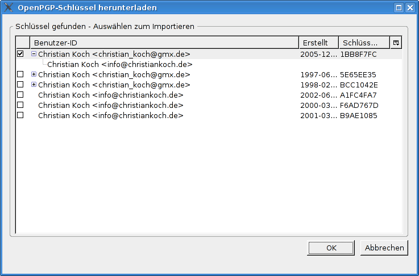Tick the checkbox for key 5E65EE35
This screenshot has width=419, height=276.
tap(20, 74)
